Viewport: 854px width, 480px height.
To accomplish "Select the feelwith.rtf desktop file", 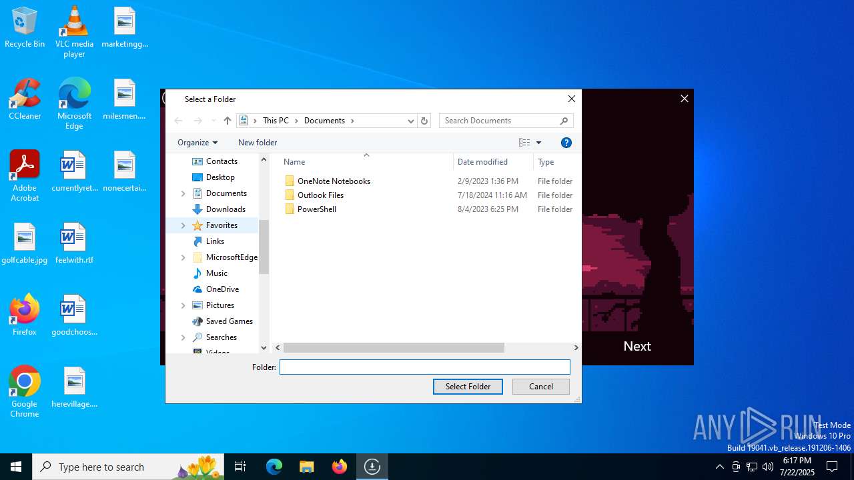I will click(x=74, y=244).
